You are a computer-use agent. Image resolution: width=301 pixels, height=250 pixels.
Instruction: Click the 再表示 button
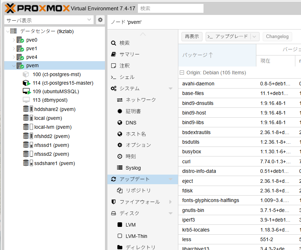[x=192, y=37]
